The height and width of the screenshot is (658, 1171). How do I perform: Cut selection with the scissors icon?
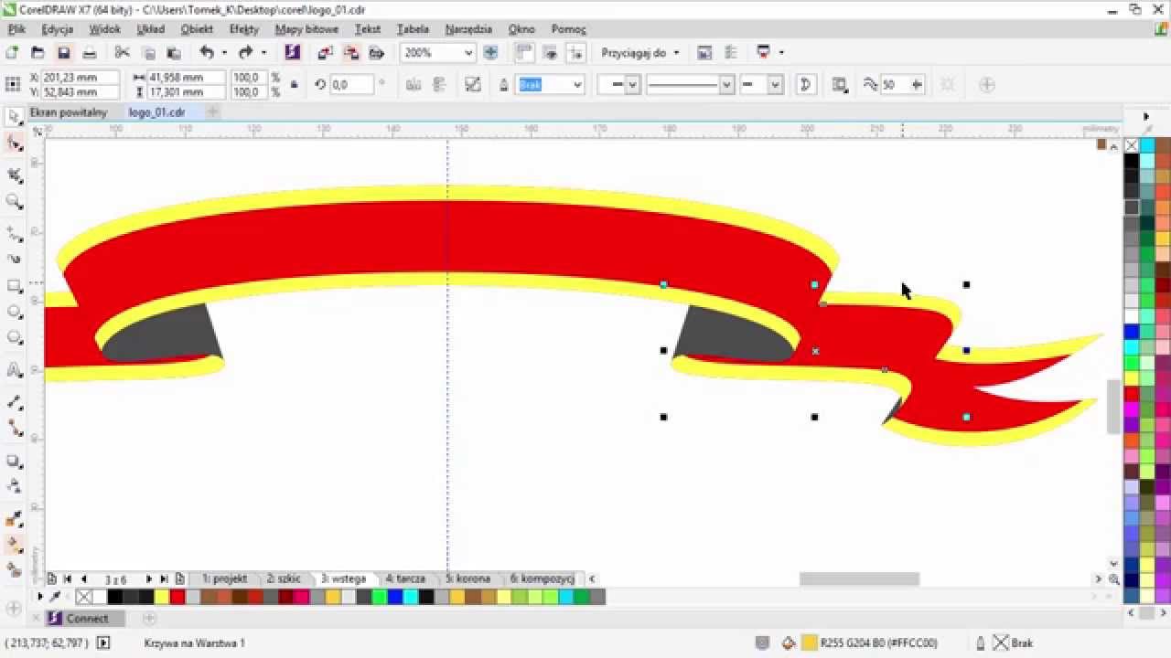[x=122, y=53]
